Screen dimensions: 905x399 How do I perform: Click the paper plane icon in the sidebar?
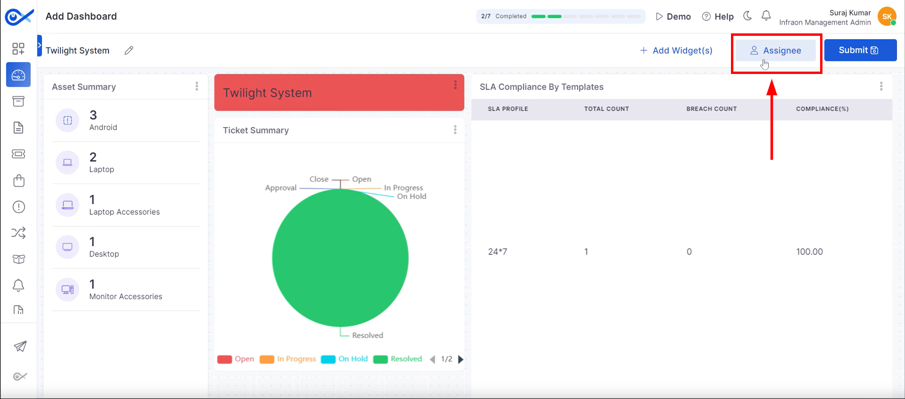tap(20, 347)
